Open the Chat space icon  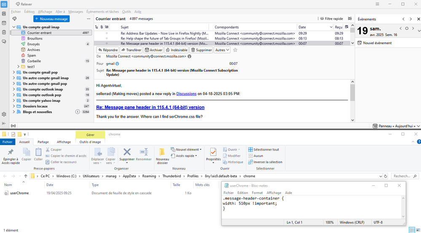(4, 42)
